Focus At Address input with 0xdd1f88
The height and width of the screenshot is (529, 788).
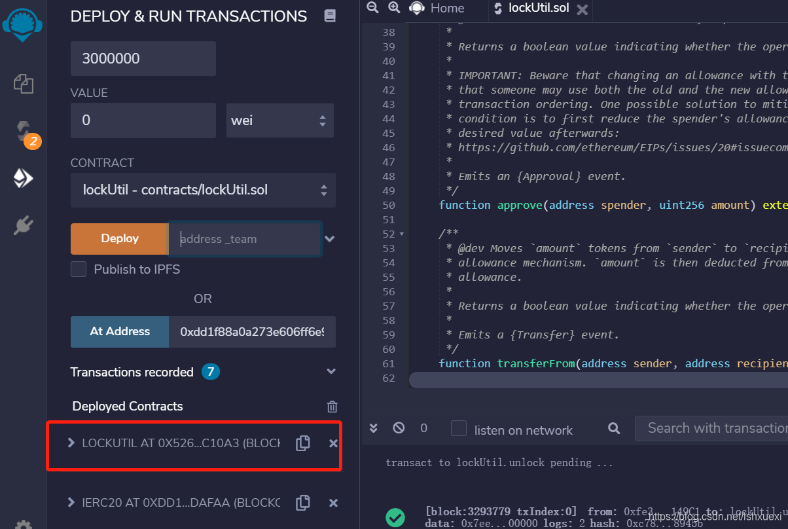coord(252,331)
